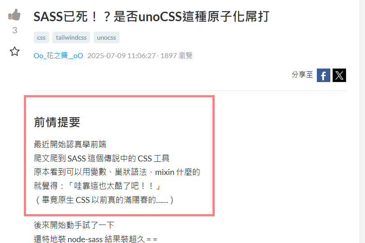This screenshot has width=365, height=243.
Task: Click the line 爬文爬到 SASS 這個傳說中的 CSS 工具
Action: [102, 158]
